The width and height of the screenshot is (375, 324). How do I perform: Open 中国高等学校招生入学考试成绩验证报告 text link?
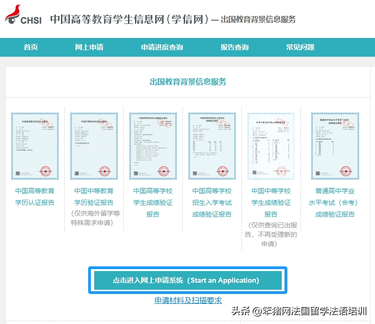coord(212,203)
